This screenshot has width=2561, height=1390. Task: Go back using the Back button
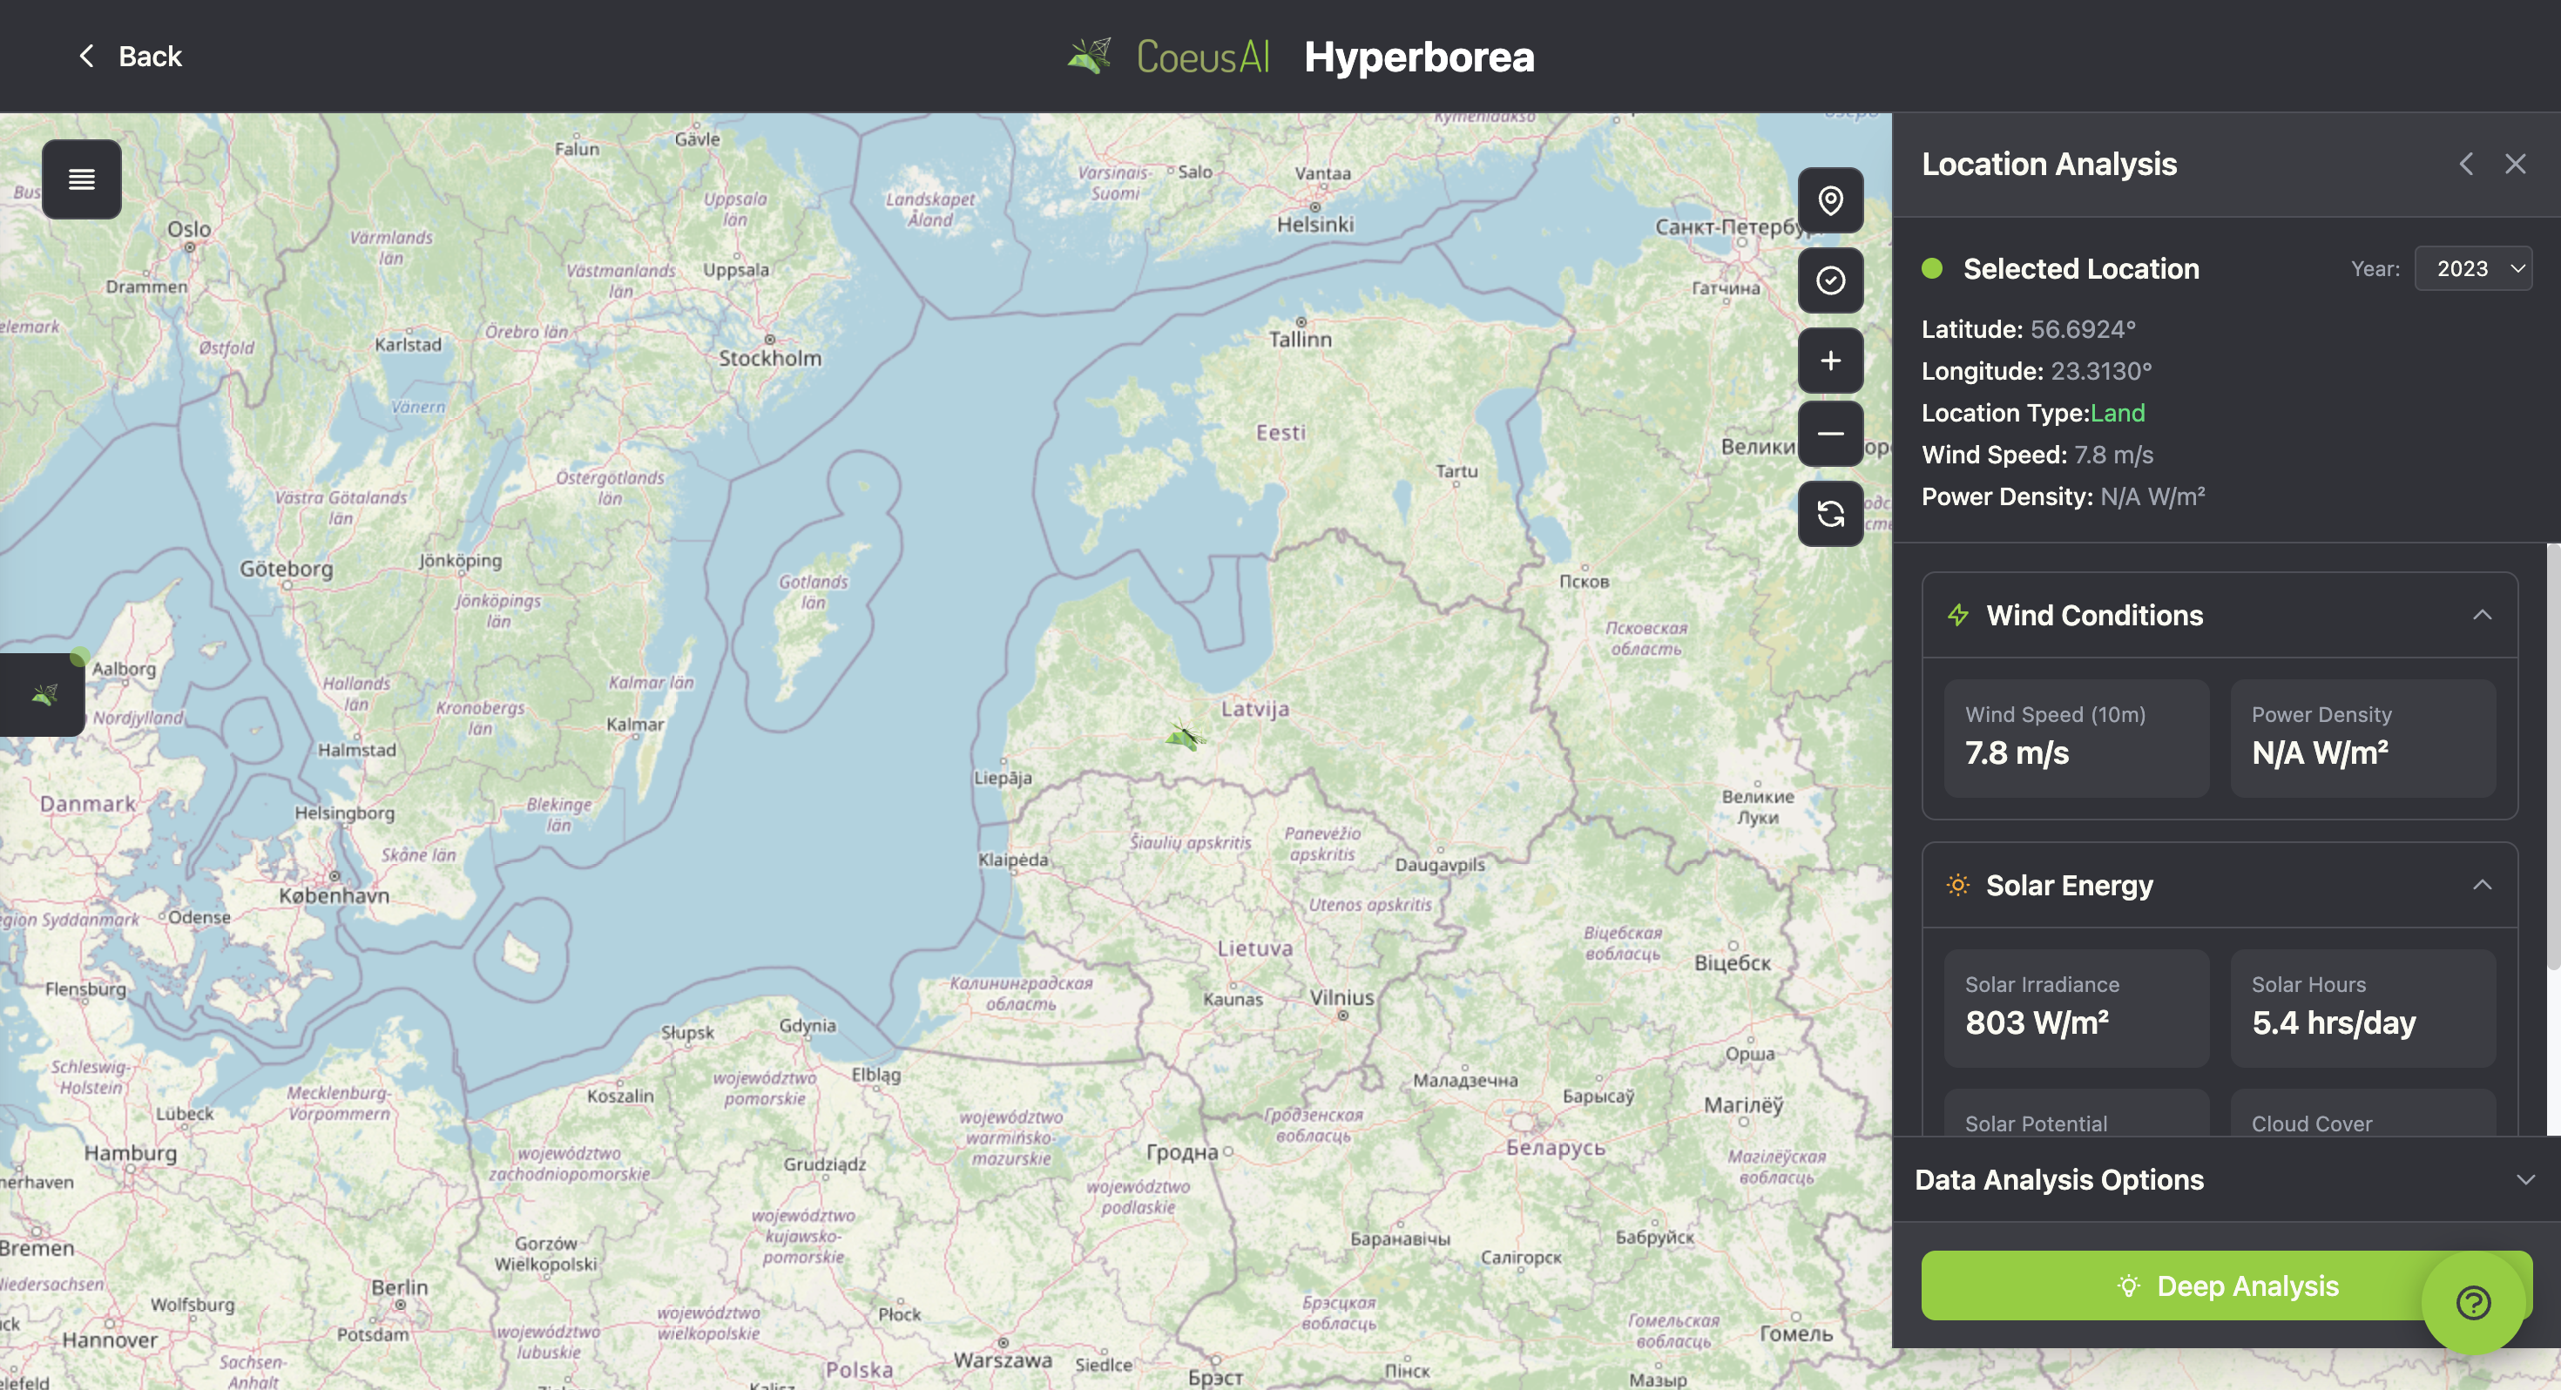pos(128,56)
